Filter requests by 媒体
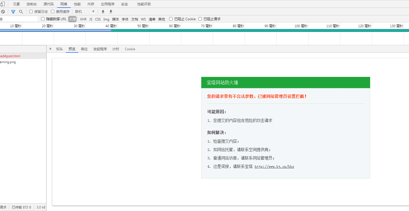 (x=115, y=19)
